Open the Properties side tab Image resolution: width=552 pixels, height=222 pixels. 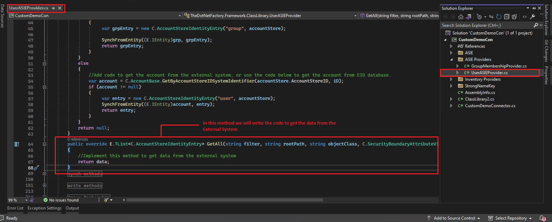546,75
